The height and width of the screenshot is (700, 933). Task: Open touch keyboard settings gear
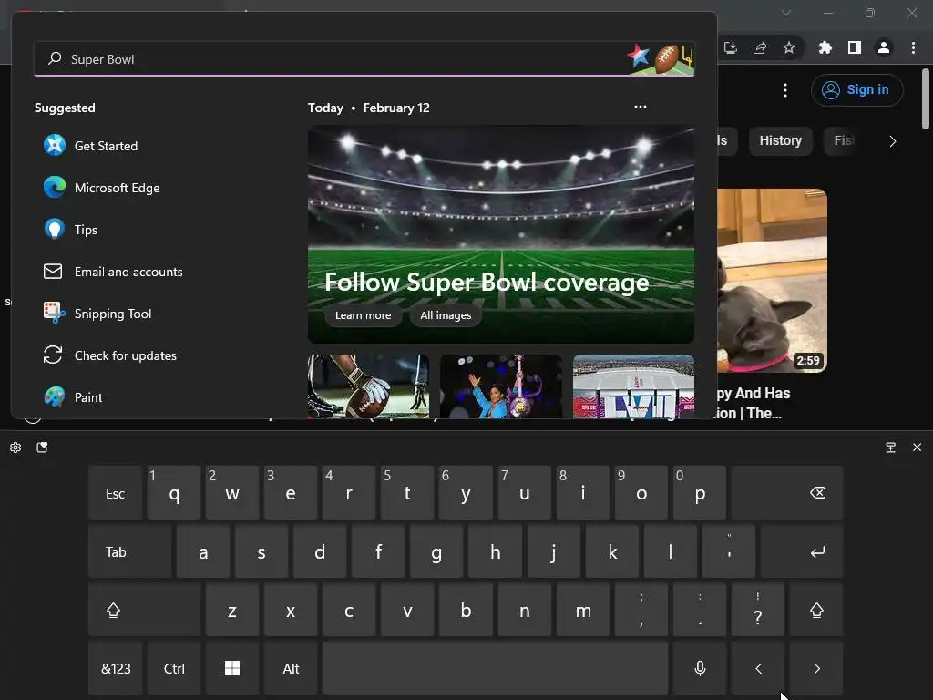click(15, 448)
